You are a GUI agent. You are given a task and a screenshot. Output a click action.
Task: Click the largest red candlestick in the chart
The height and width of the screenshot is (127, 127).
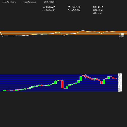pos(62,84)
